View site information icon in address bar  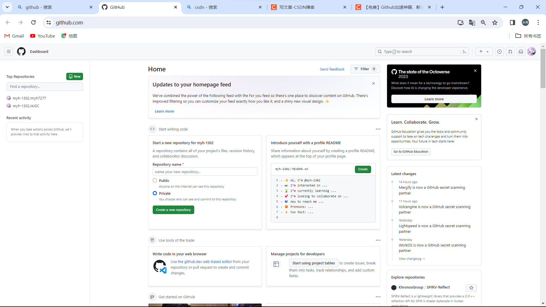click(49, 22)
